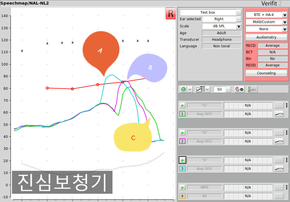Viewport: 290px width, 202px height.
Task: Select the magenta curve 2 number box
Action: tap(182, 141)
